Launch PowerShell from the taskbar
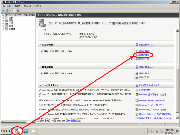180x135 pixels. (x=26, y=131)
